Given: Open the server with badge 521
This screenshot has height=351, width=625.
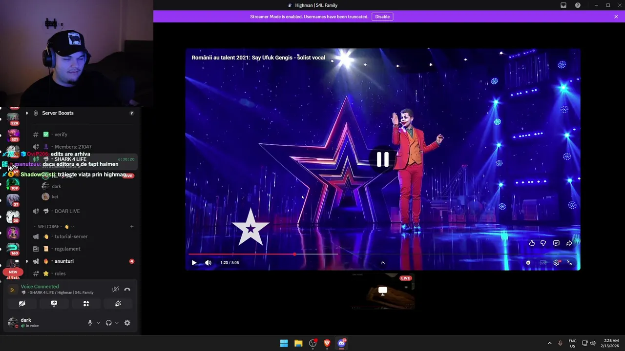Looking at the screenshot, I should tap(13, 135).
